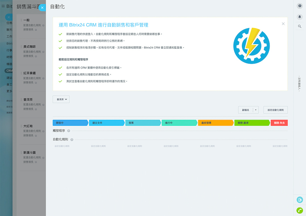
Task: Open 配置自動化規則 for 一般 funnel
Action: click(32, 25)
